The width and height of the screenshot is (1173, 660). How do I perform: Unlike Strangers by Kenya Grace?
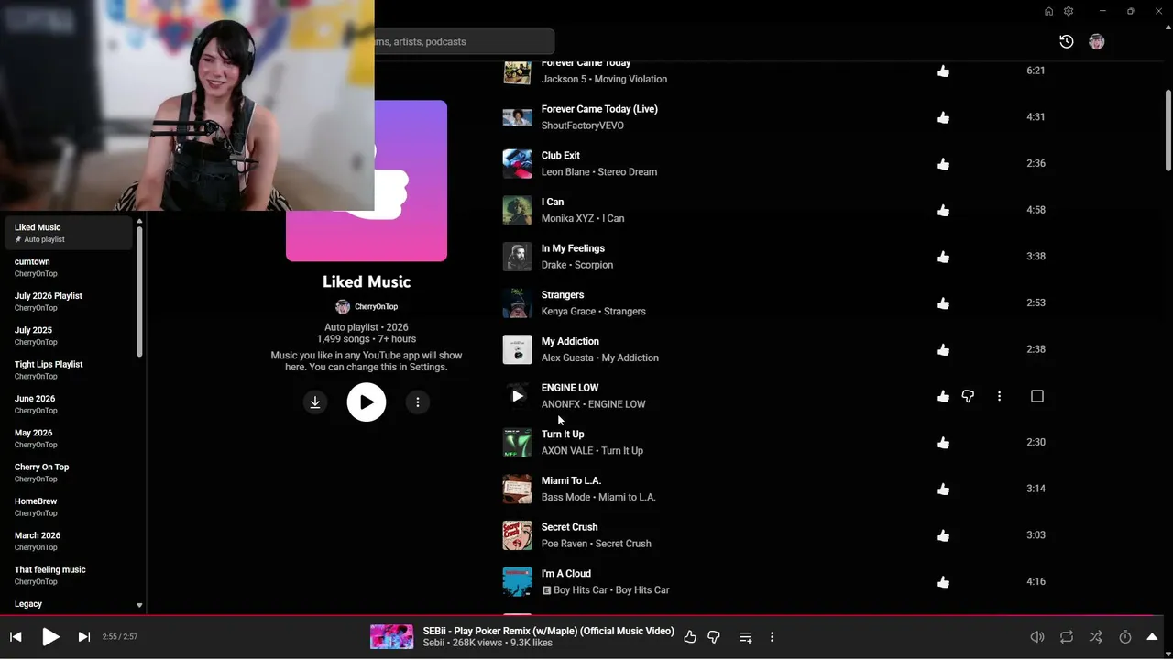(x=943, y=303)
